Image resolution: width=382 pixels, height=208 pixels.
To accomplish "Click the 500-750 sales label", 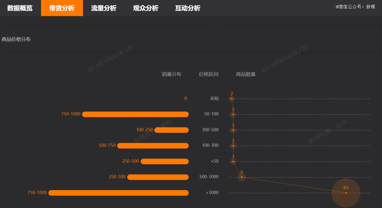I will (107, 145).
